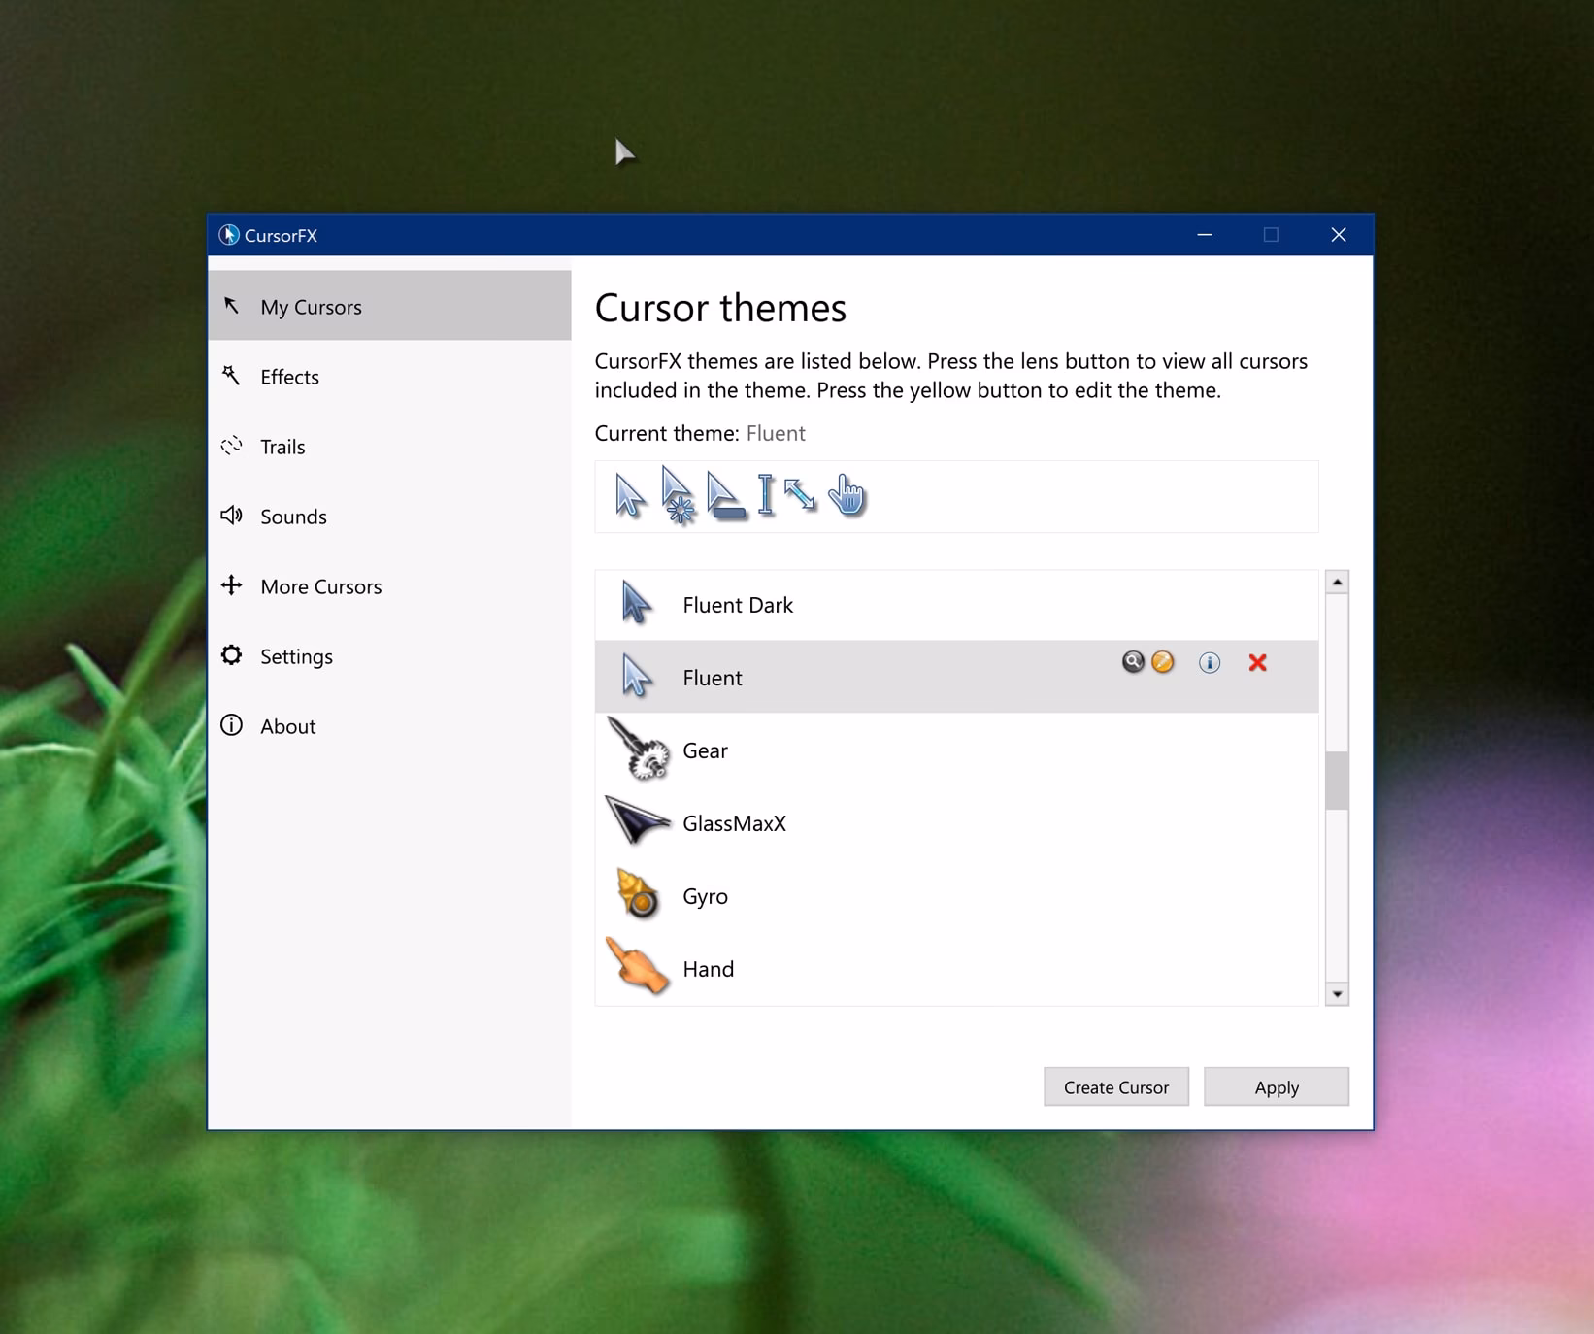
Task: Click the Gyro cursor thumbnail
Action: click(638, 894)
